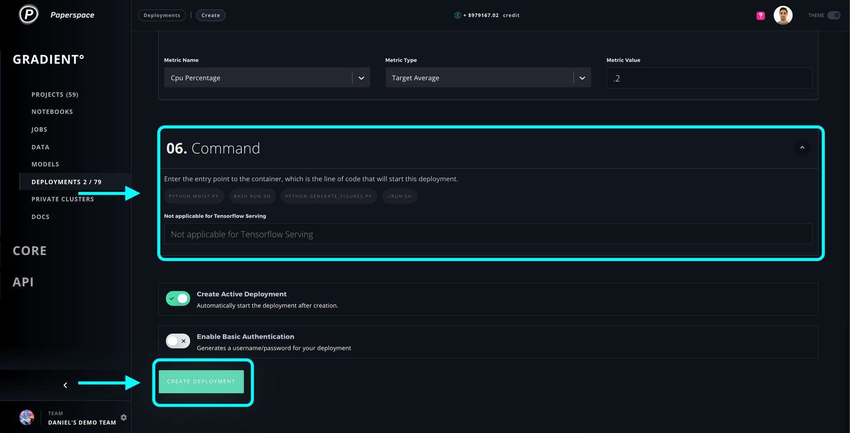Open the user profile avatar
The width and height of the screenshot is (850, 433).
pyautogui.click(x=783, y=15)
